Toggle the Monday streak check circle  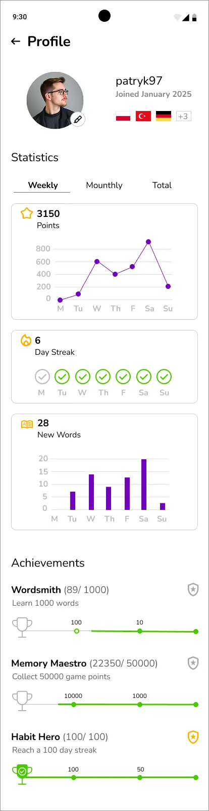click(42, 377)
